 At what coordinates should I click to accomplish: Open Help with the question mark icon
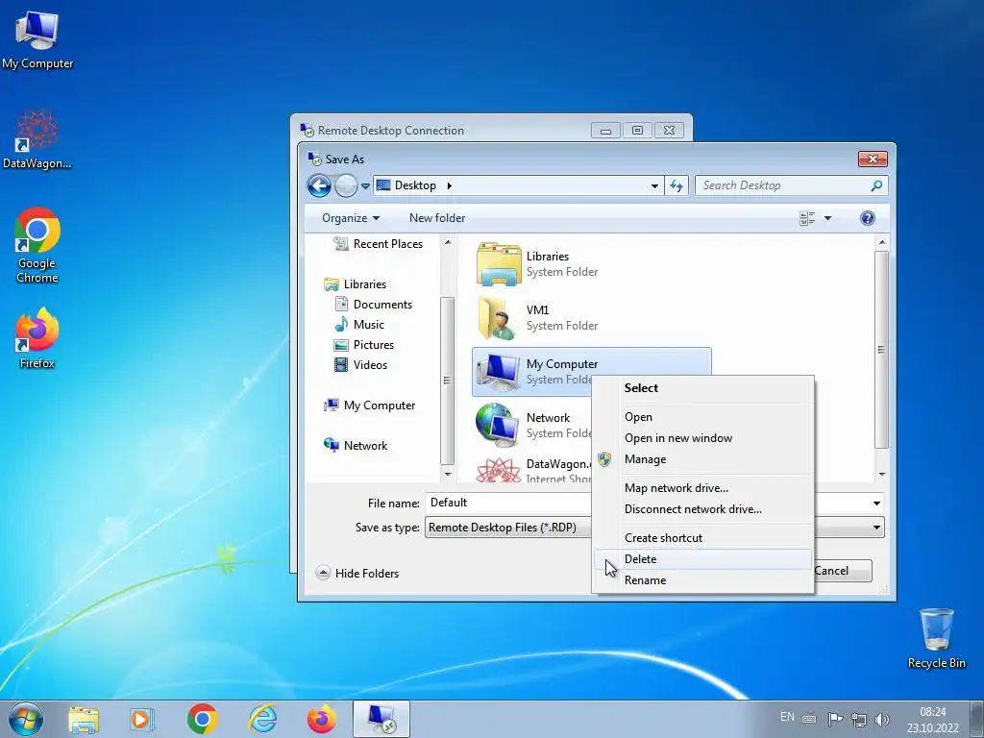868,218
